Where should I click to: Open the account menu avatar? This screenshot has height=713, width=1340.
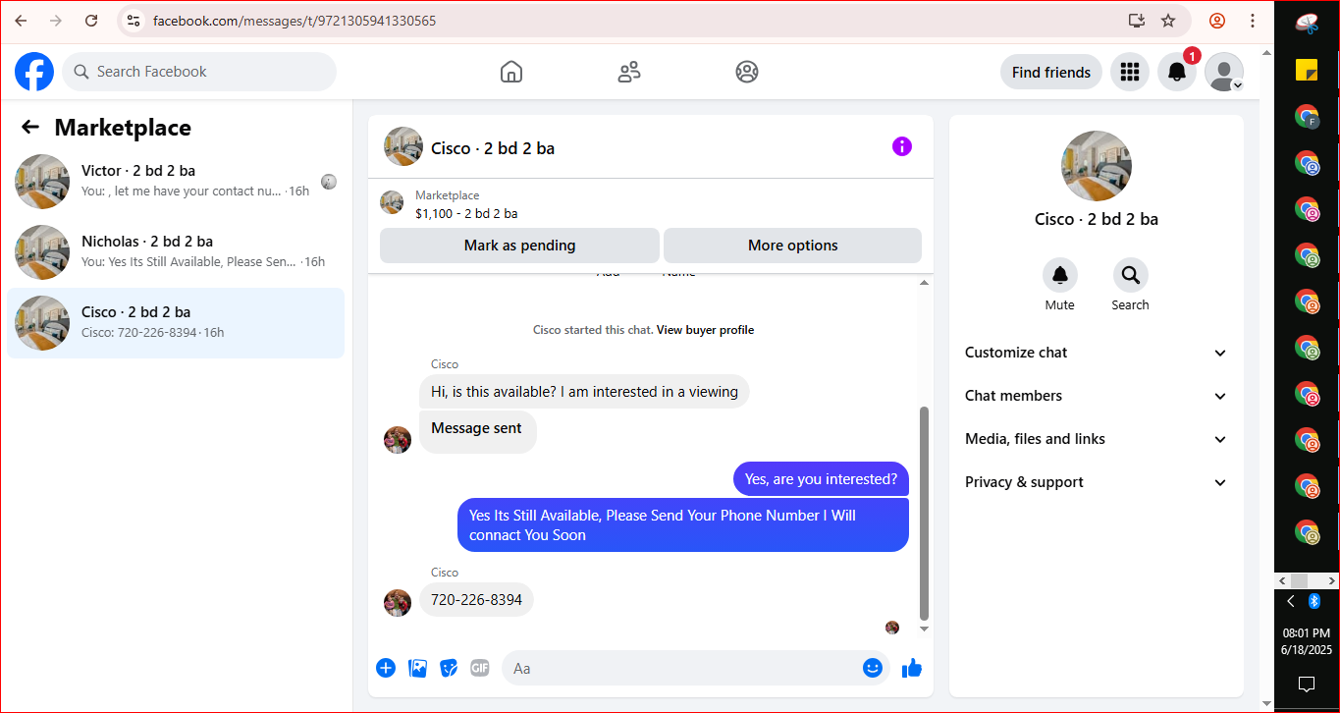[x=1224, y=72]
